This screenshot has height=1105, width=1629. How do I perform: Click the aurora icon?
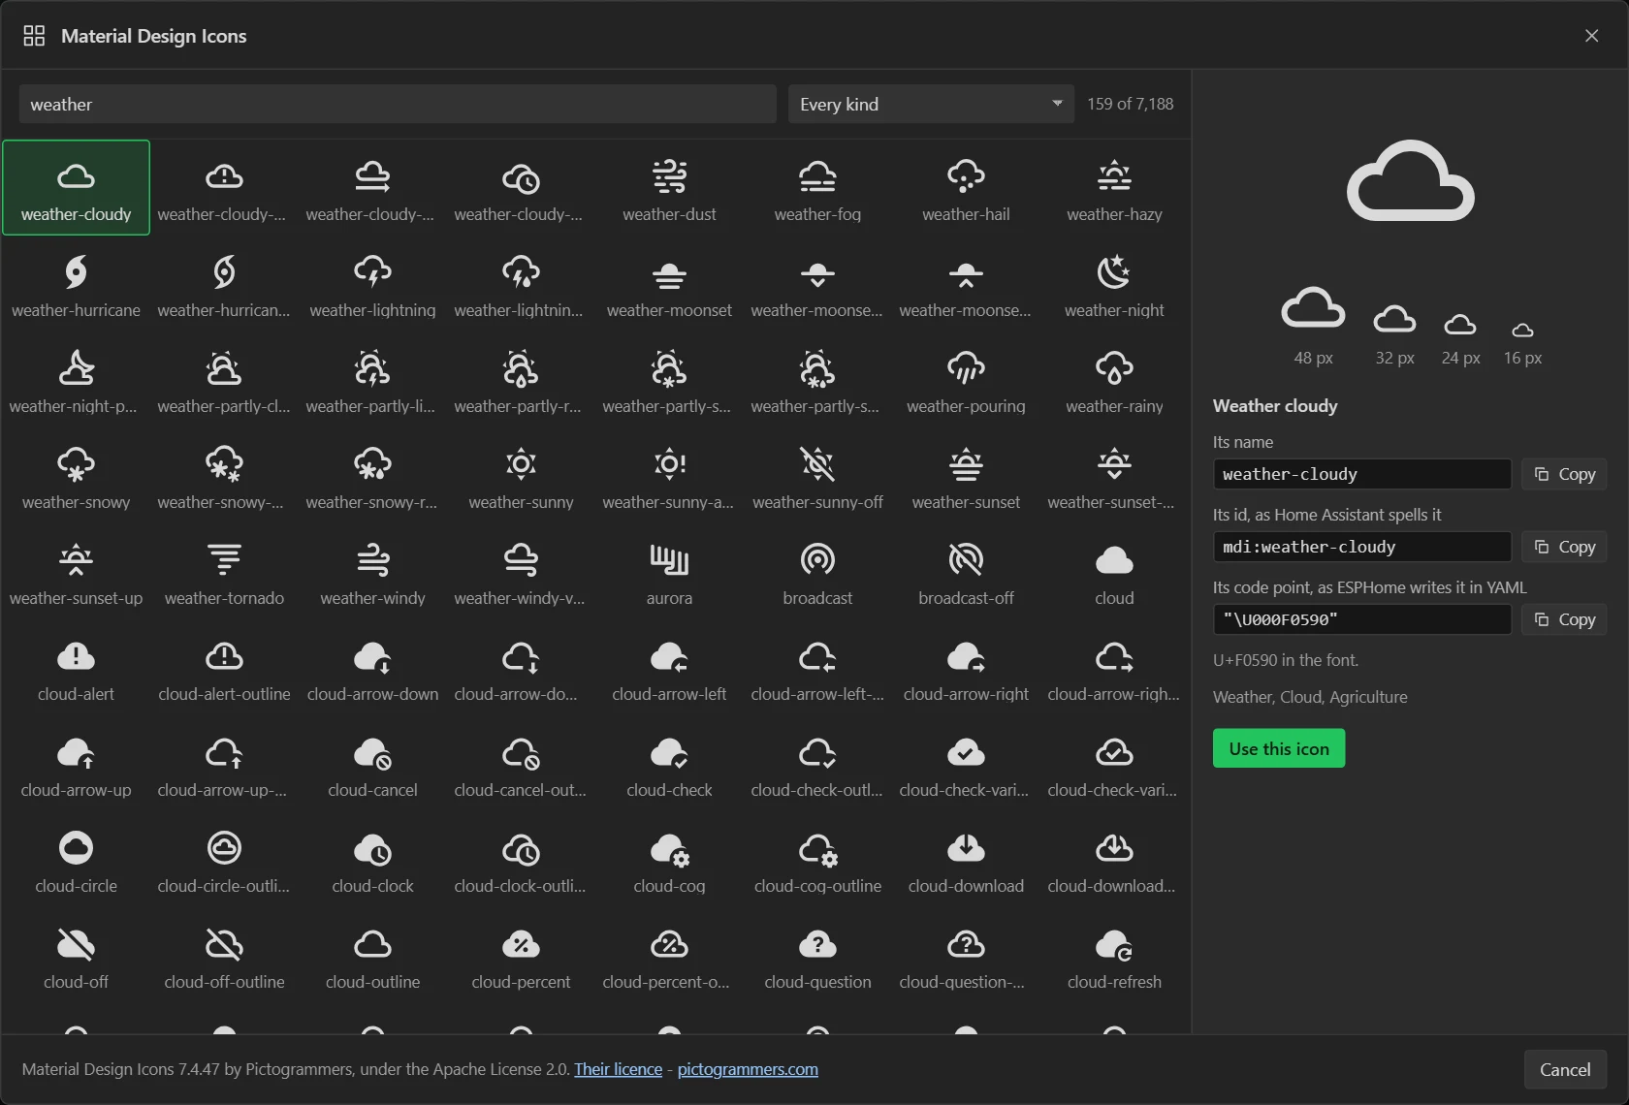point(669,572)
